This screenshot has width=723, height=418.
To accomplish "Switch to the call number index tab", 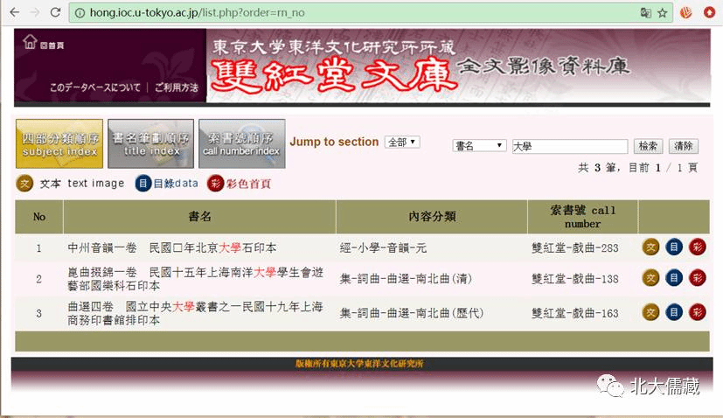I will (x=241, y=143).
